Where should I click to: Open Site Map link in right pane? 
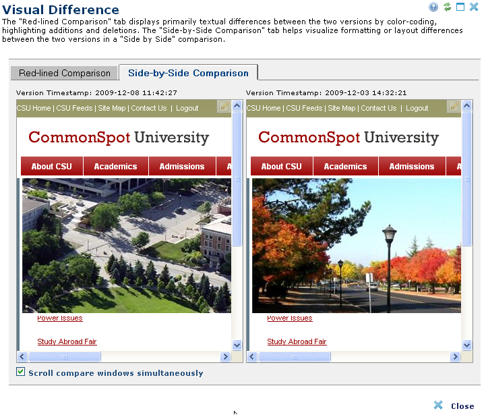click(342, 108)
